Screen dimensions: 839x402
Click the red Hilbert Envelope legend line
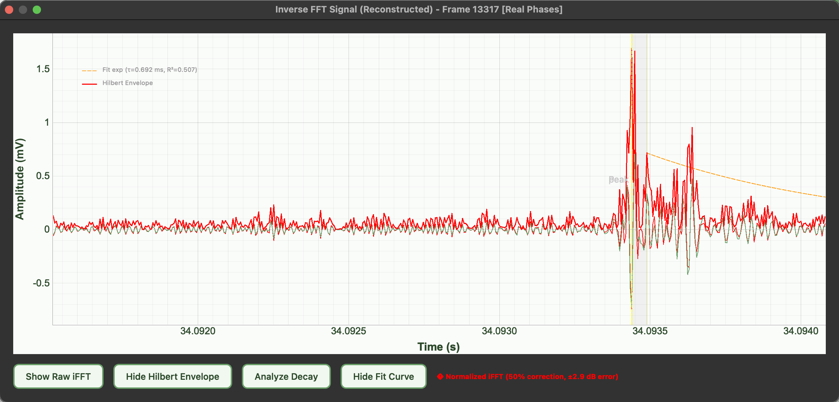(89, 84)
